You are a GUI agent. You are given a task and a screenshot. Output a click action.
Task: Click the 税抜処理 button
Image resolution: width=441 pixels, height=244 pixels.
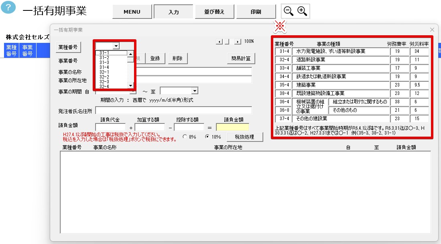(245, 137)
